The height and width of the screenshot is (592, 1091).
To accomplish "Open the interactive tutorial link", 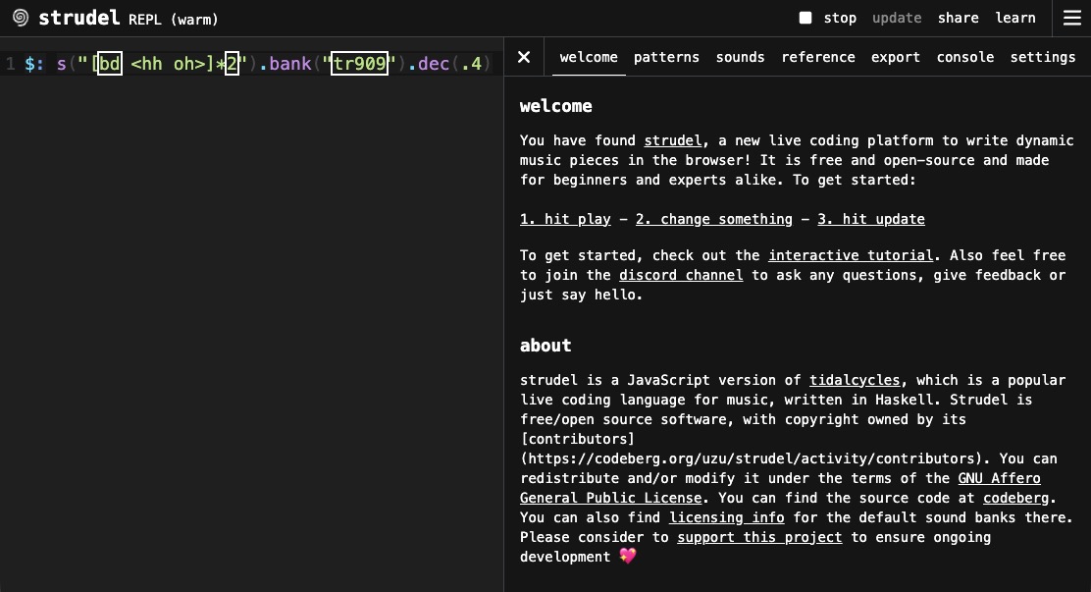I will pyautogui.click(x=851, y=255).
